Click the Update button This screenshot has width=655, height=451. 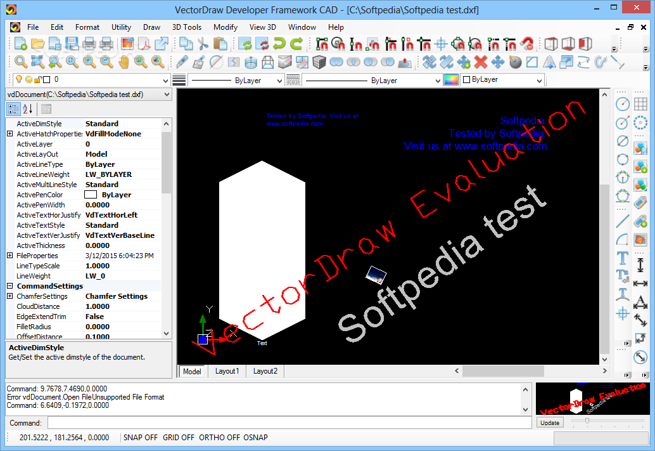click(x=550, y=423)
